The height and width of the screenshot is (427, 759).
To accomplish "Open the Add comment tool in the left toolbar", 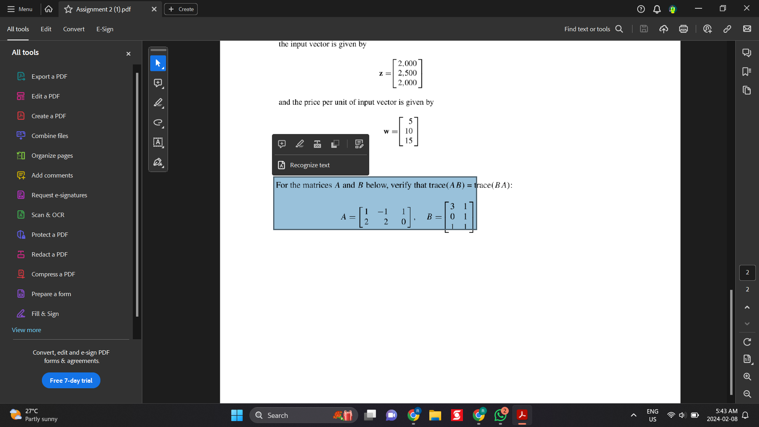I will click(x=158, y=83).
